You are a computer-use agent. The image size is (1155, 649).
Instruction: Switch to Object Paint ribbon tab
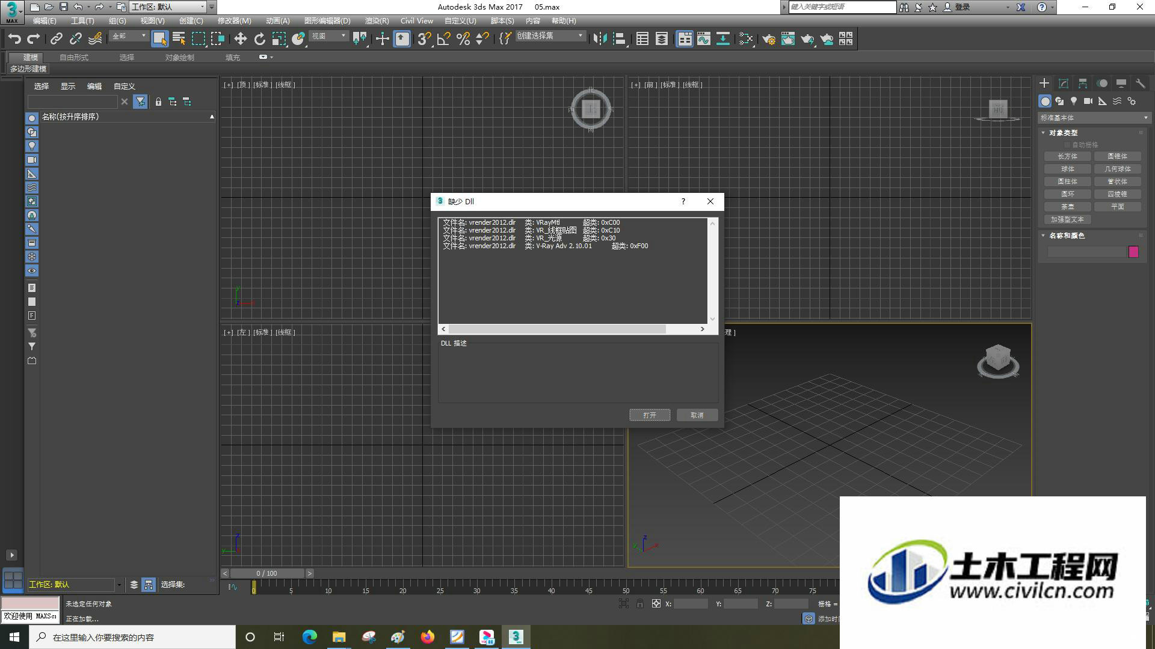point(179,58)
